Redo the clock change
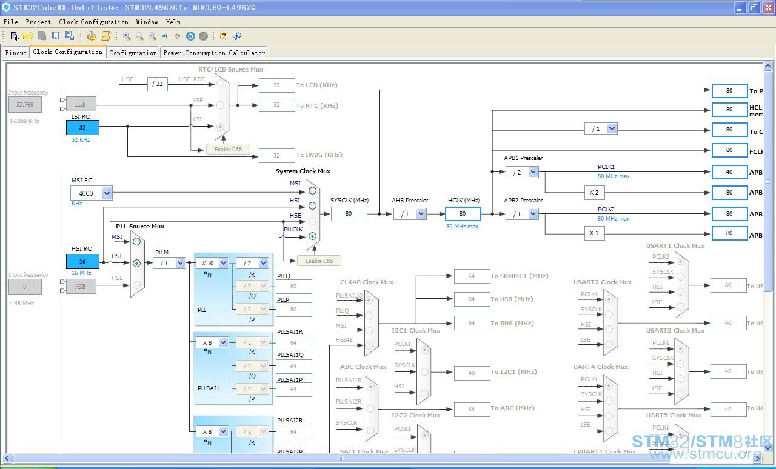This screenshot has height=469, width=776. point(178,36)
